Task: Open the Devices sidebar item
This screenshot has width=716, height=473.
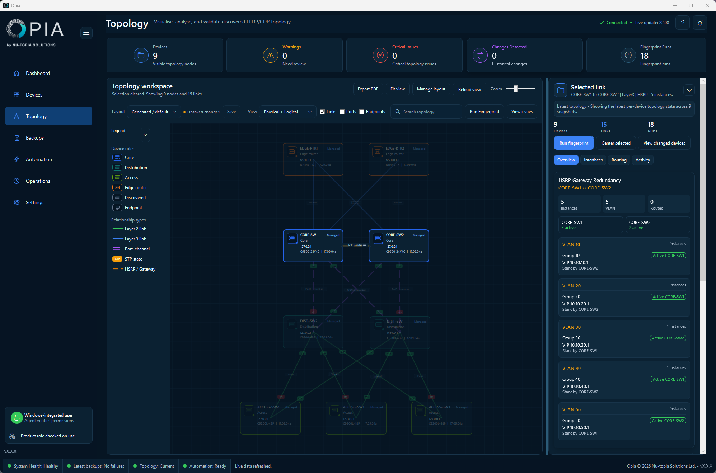Action: tap(48, 95)
